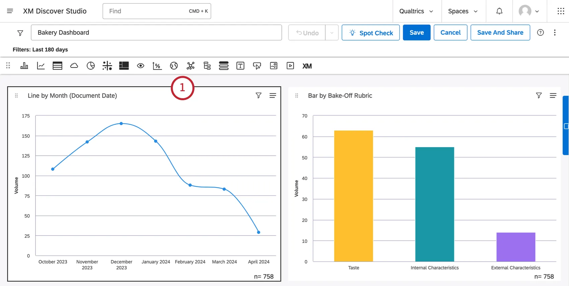The height and width of the screenshot is (286, 569).
Task: Add a line chart widget
Action: [41, 66]
